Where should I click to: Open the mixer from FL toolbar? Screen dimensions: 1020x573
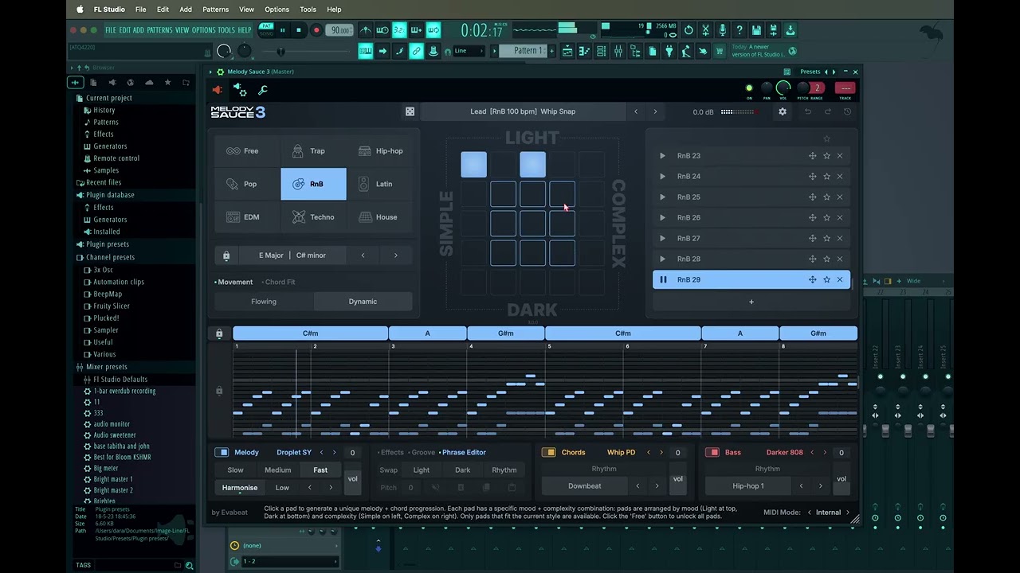click(618, 51)
